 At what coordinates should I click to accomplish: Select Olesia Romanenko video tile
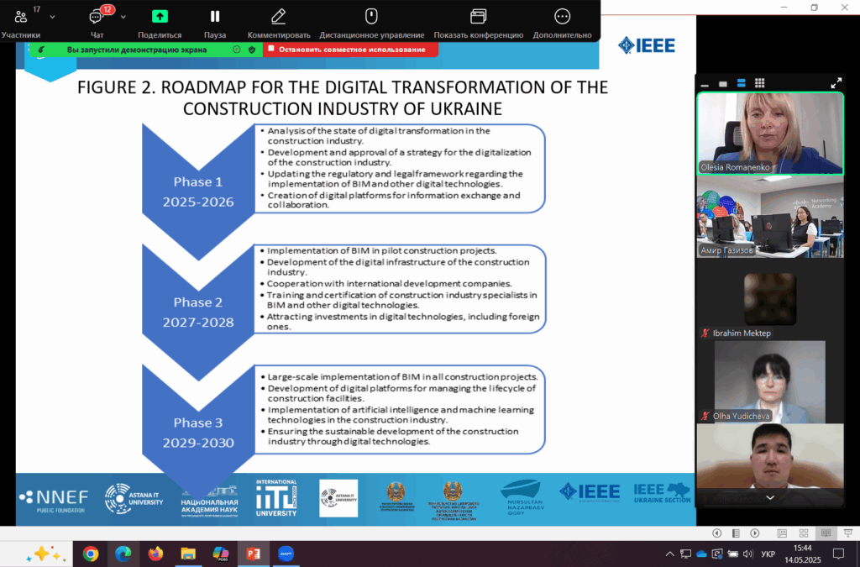coord(770,134)
